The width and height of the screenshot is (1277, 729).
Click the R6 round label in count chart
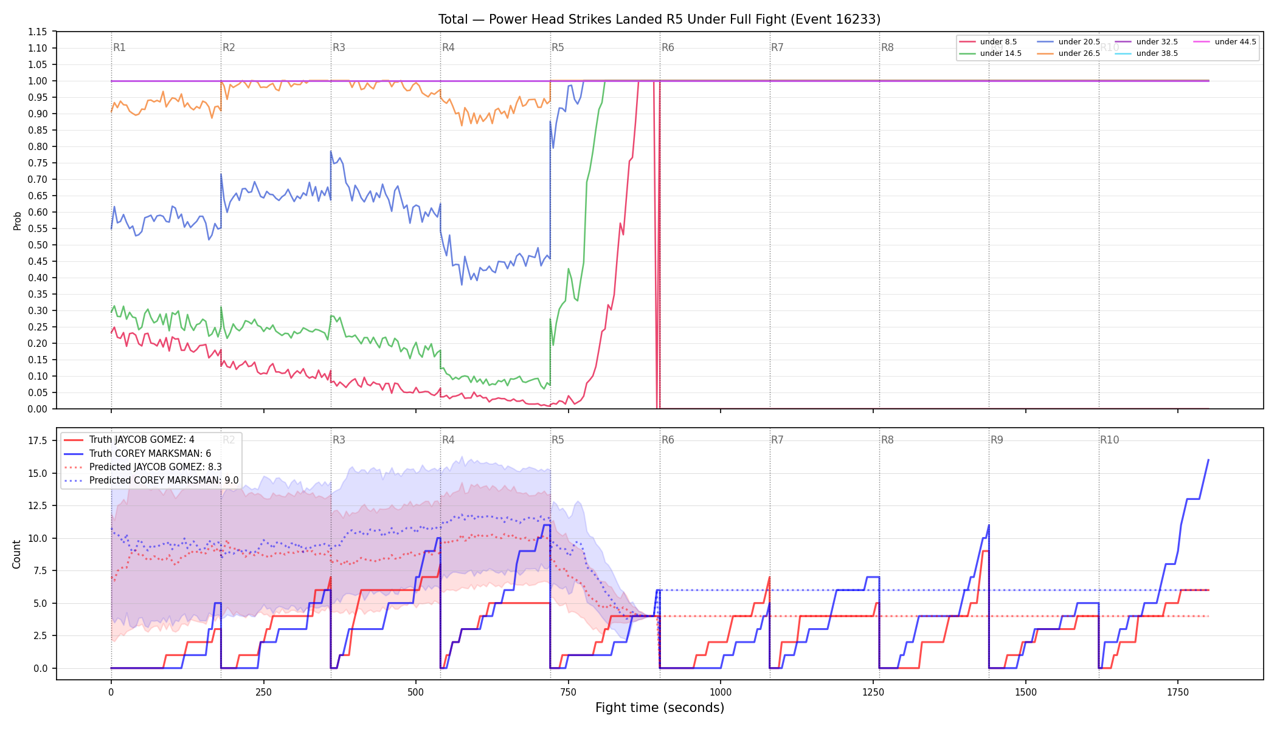tap(668, 440)
